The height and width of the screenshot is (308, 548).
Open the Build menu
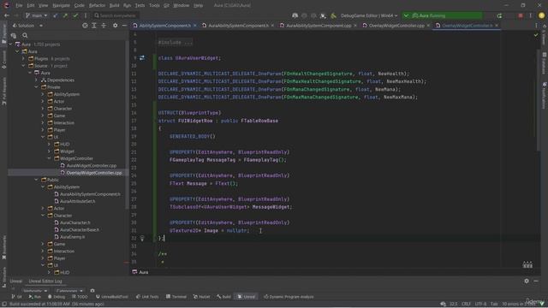pos(114,5)
